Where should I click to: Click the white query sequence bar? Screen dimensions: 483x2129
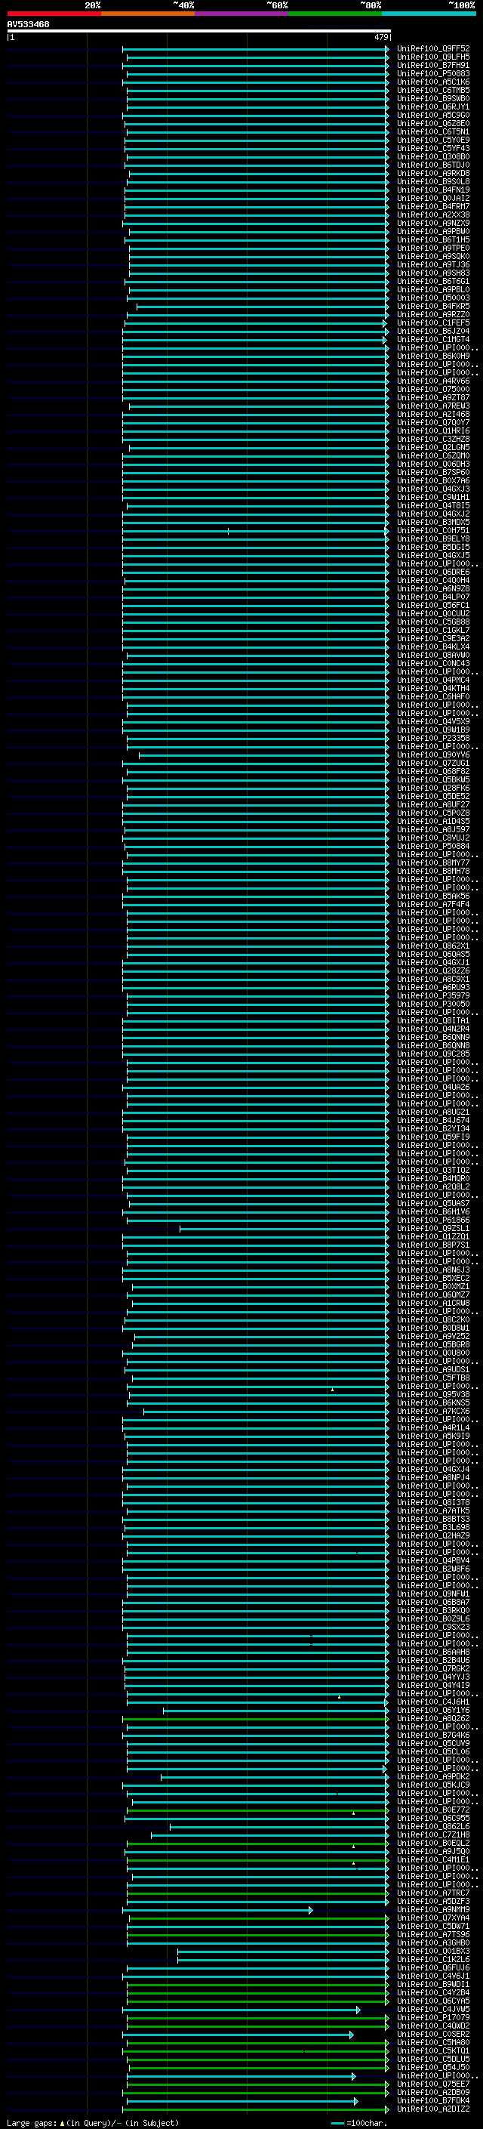coord(199,32)
